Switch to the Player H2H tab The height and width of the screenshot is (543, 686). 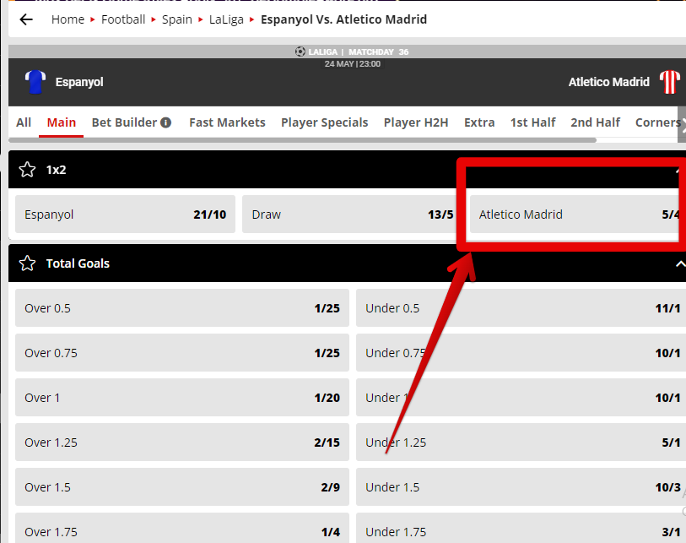pyautogui.click(x=416, y=122)
